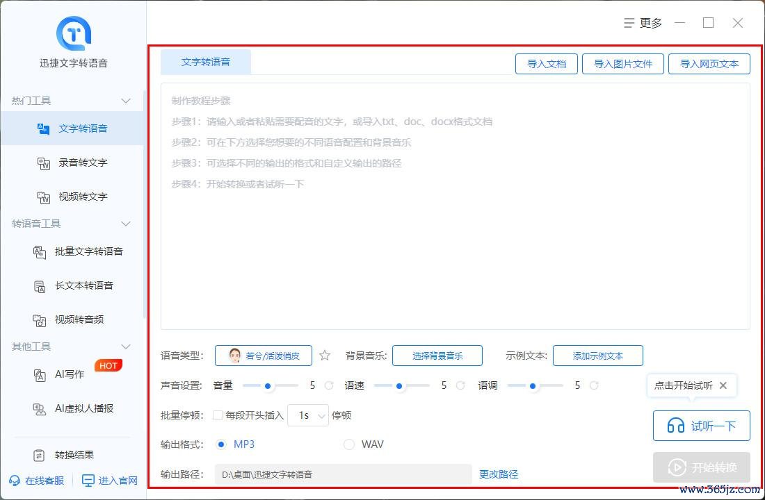
Task: Click the 更改路径 link
Action: [499, 474]
